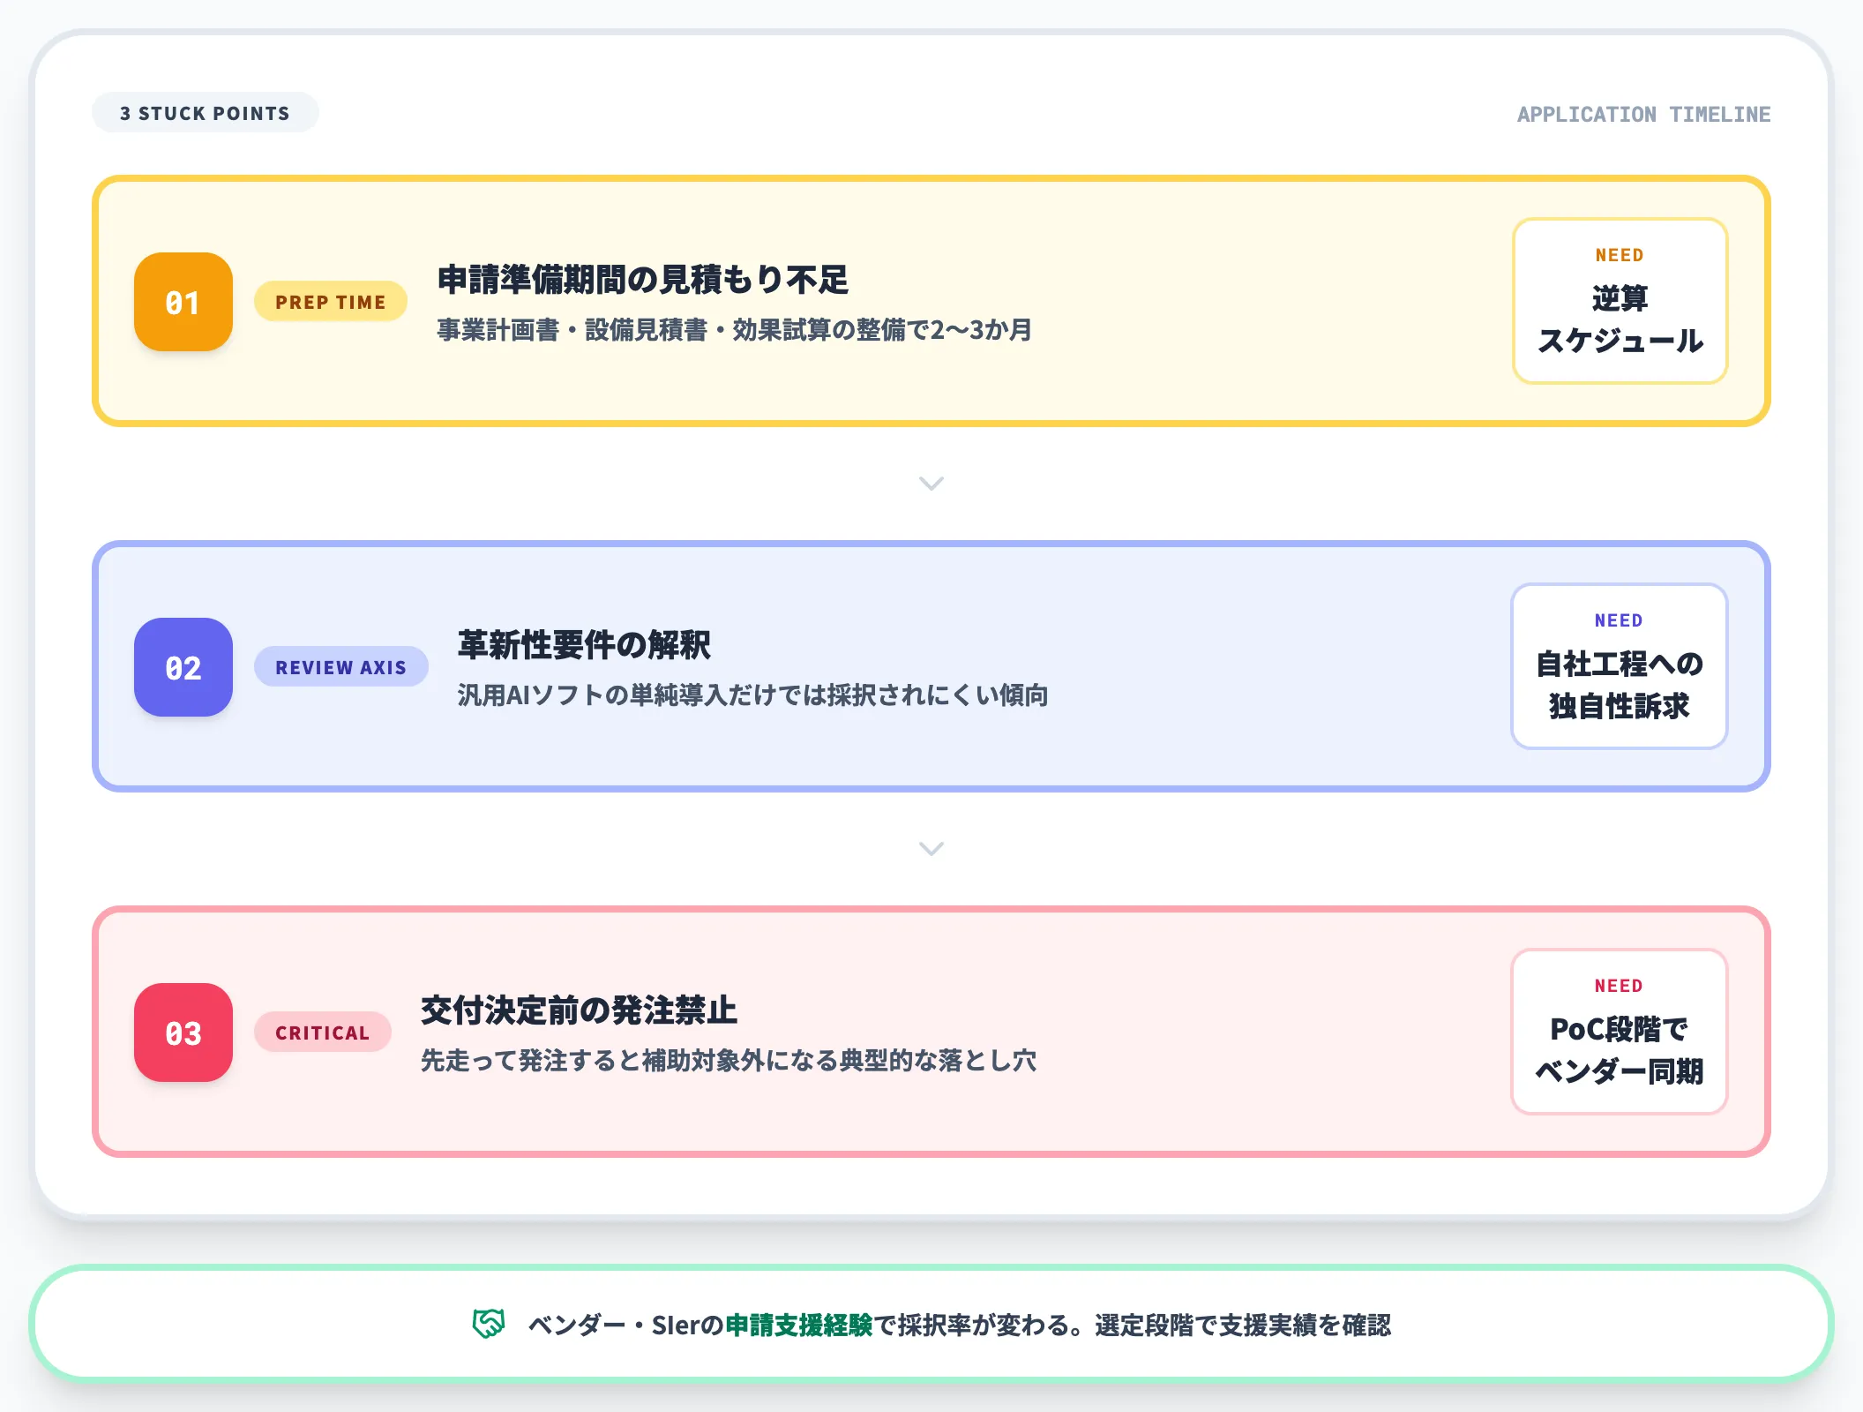Viewport: 1863px width, 1412px height.
Task: Toggle the CRITICAL tag
Action: pyautogui.click(x=322, y=1033)
